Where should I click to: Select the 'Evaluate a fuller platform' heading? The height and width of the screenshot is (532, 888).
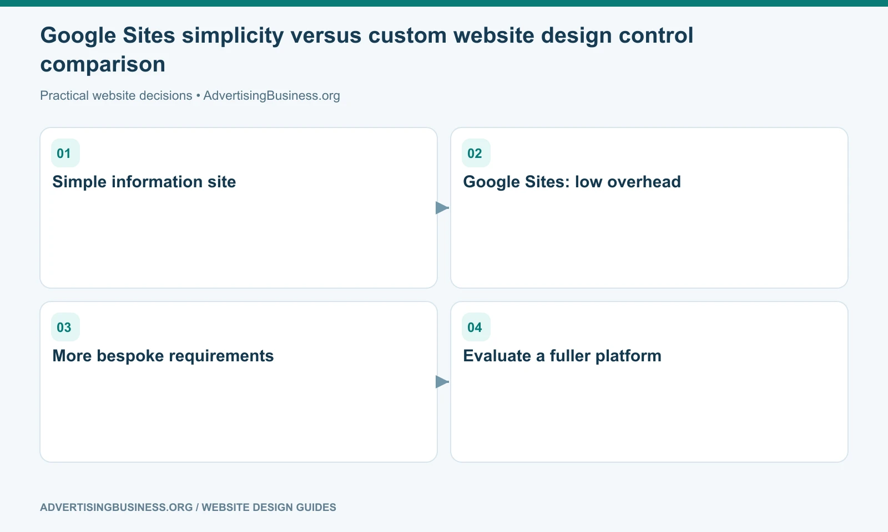[562, 356]
